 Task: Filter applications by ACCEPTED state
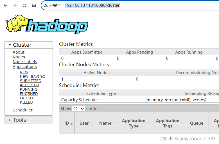(29, 85)
